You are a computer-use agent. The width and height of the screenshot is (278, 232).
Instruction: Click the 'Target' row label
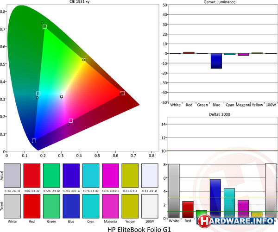(1, 206)
